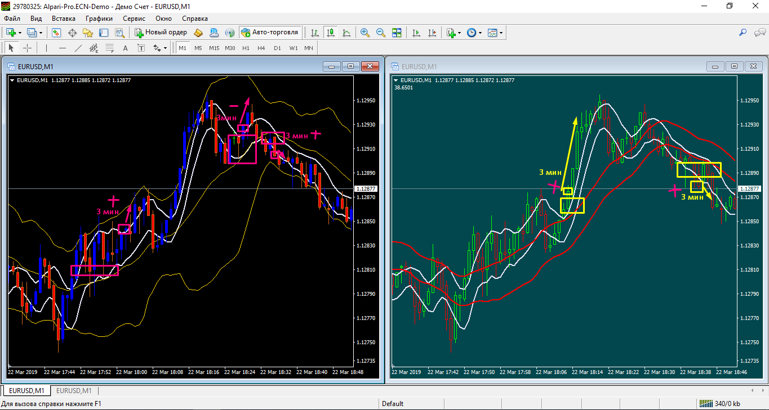Select the D1 timeframe
The width and height of the screenshot is (769, 410).
point(277,48)
